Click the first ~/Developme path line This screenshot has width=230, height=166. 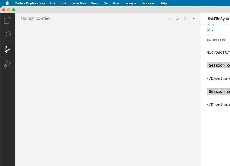tap(218, 78)
